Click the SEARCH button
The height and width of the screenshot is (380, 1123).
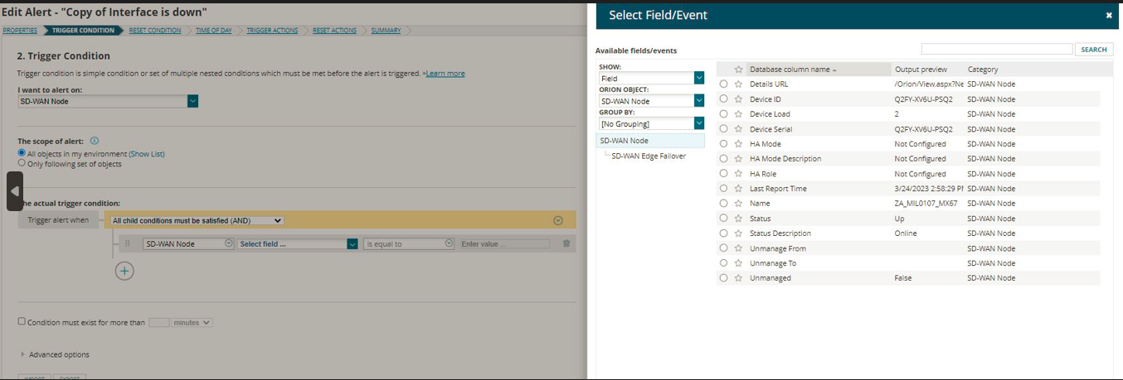coord(1094,50)
